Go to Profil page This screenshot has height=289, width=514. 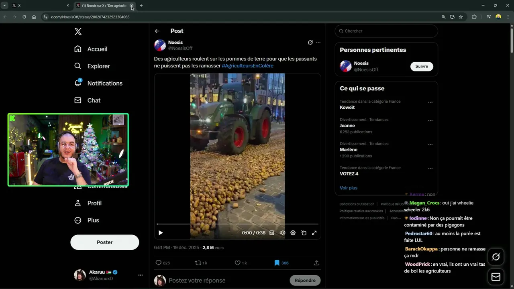pos(88,203)
